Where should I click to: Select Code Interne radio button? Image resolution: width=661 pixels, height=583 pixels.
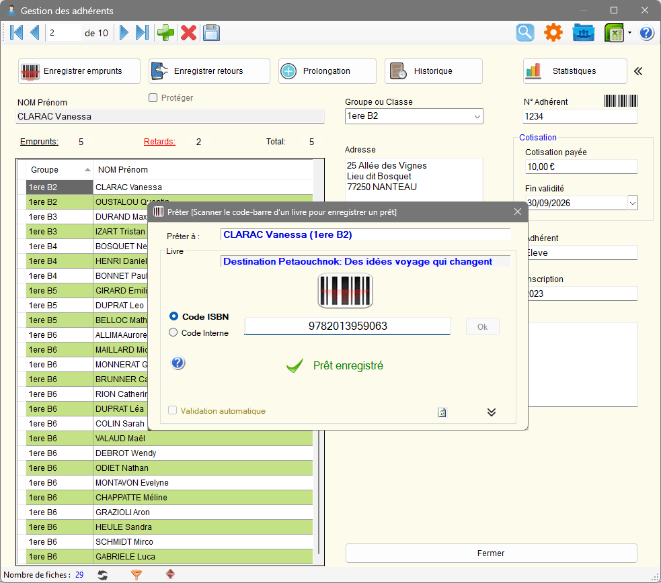click(173, 332)
